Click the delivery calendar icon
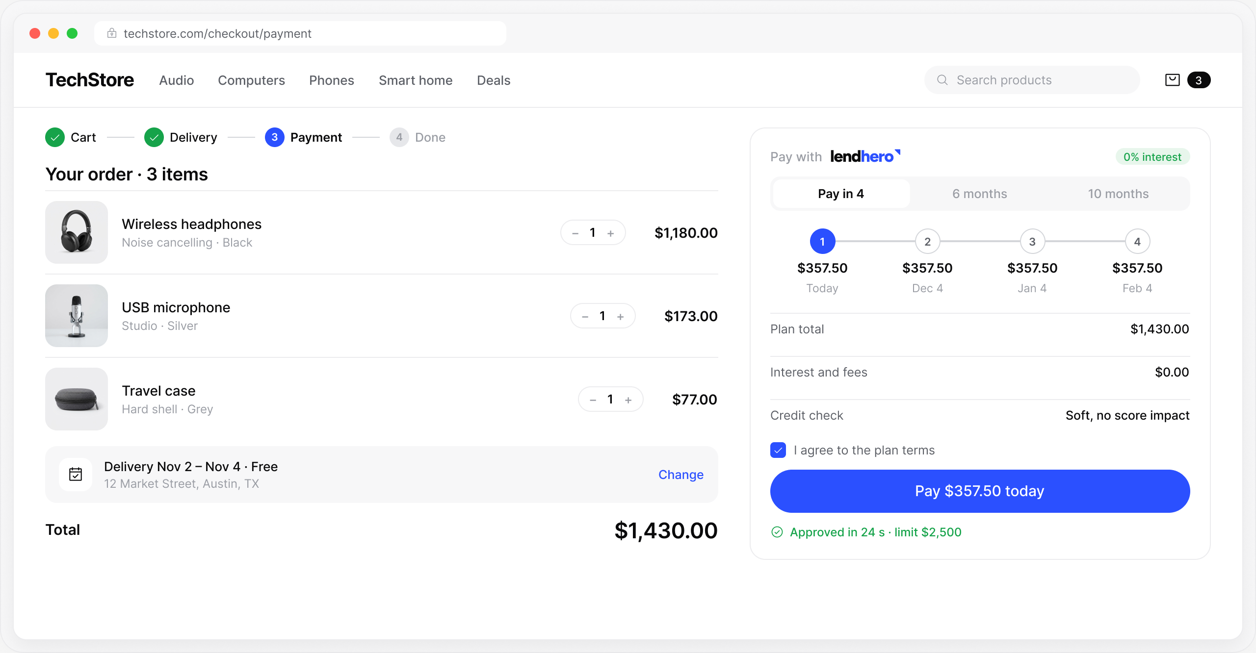Image resolution: width=1256 pixels, height=653 pixels. (x=76, y=474)
